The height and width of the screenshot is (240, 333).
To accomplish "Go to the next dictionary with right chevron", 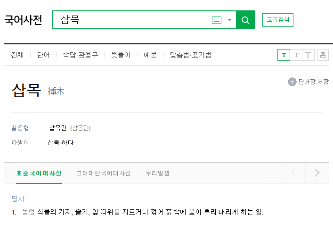I will [317, 173].
